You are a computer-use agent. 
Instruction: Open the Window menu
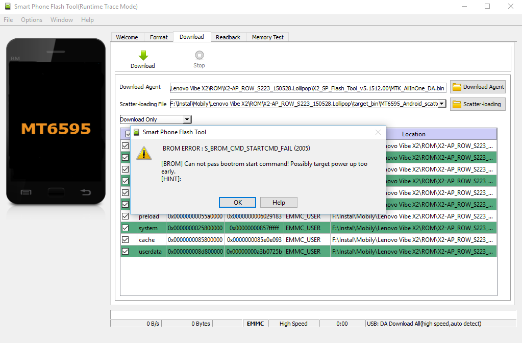[62, 19]
